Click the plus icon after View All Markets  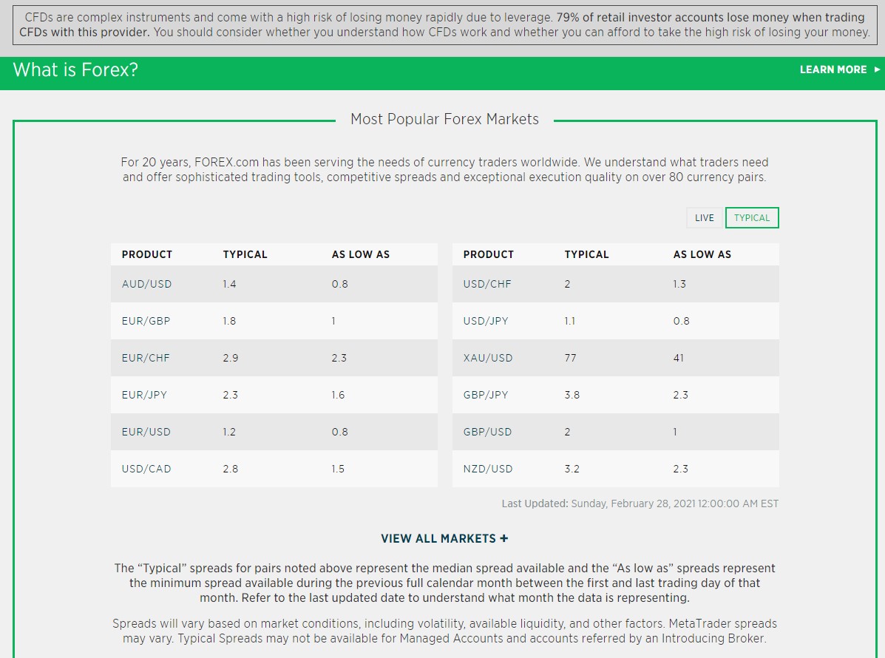point(503,538)
